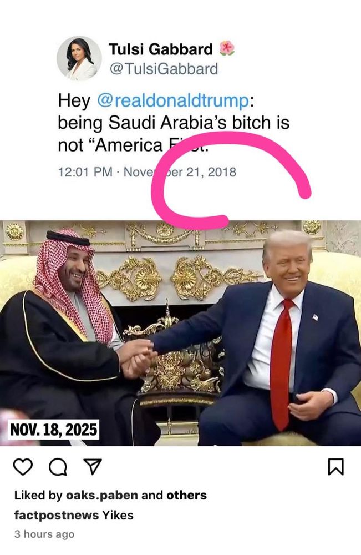Open the factpostnews account name
This screenshot has width=361, height=555.
click(x=56, y=515)
